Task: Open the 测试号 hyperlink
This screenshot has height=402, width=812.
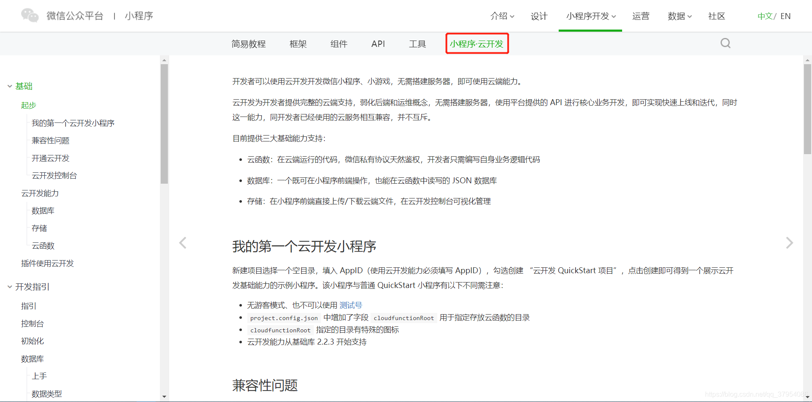Action: click(351, 305)
